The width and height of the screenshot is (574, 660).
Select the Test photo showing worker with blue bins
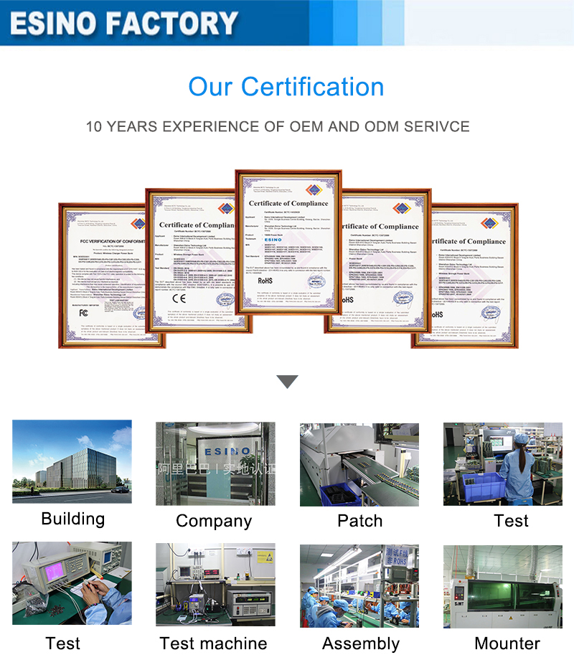502,464
